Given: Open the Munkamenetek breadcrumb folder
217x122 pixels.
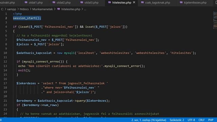Looking at the screenshot, I should pos(42,9).
